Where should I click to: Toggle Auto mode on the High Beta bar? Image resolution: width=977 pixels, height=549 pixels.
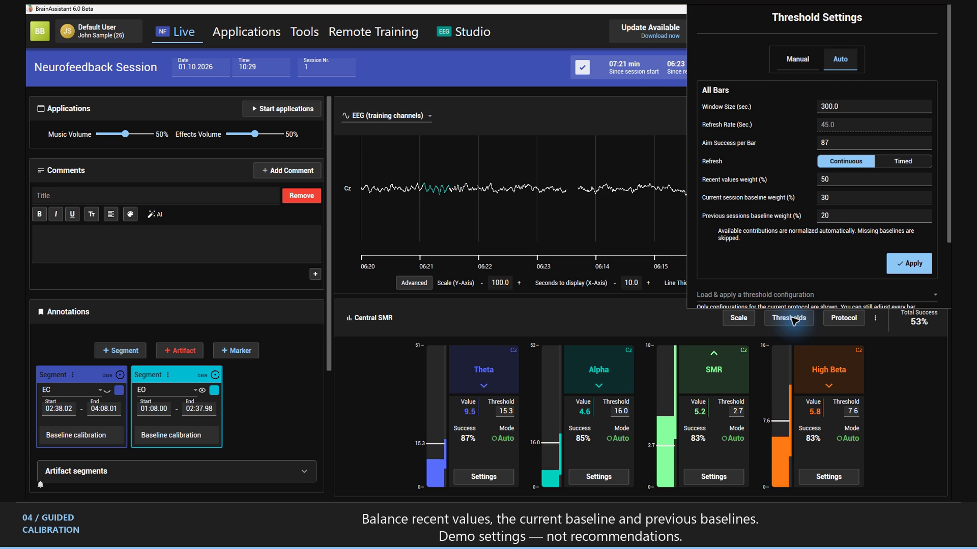tap(847, 438)
